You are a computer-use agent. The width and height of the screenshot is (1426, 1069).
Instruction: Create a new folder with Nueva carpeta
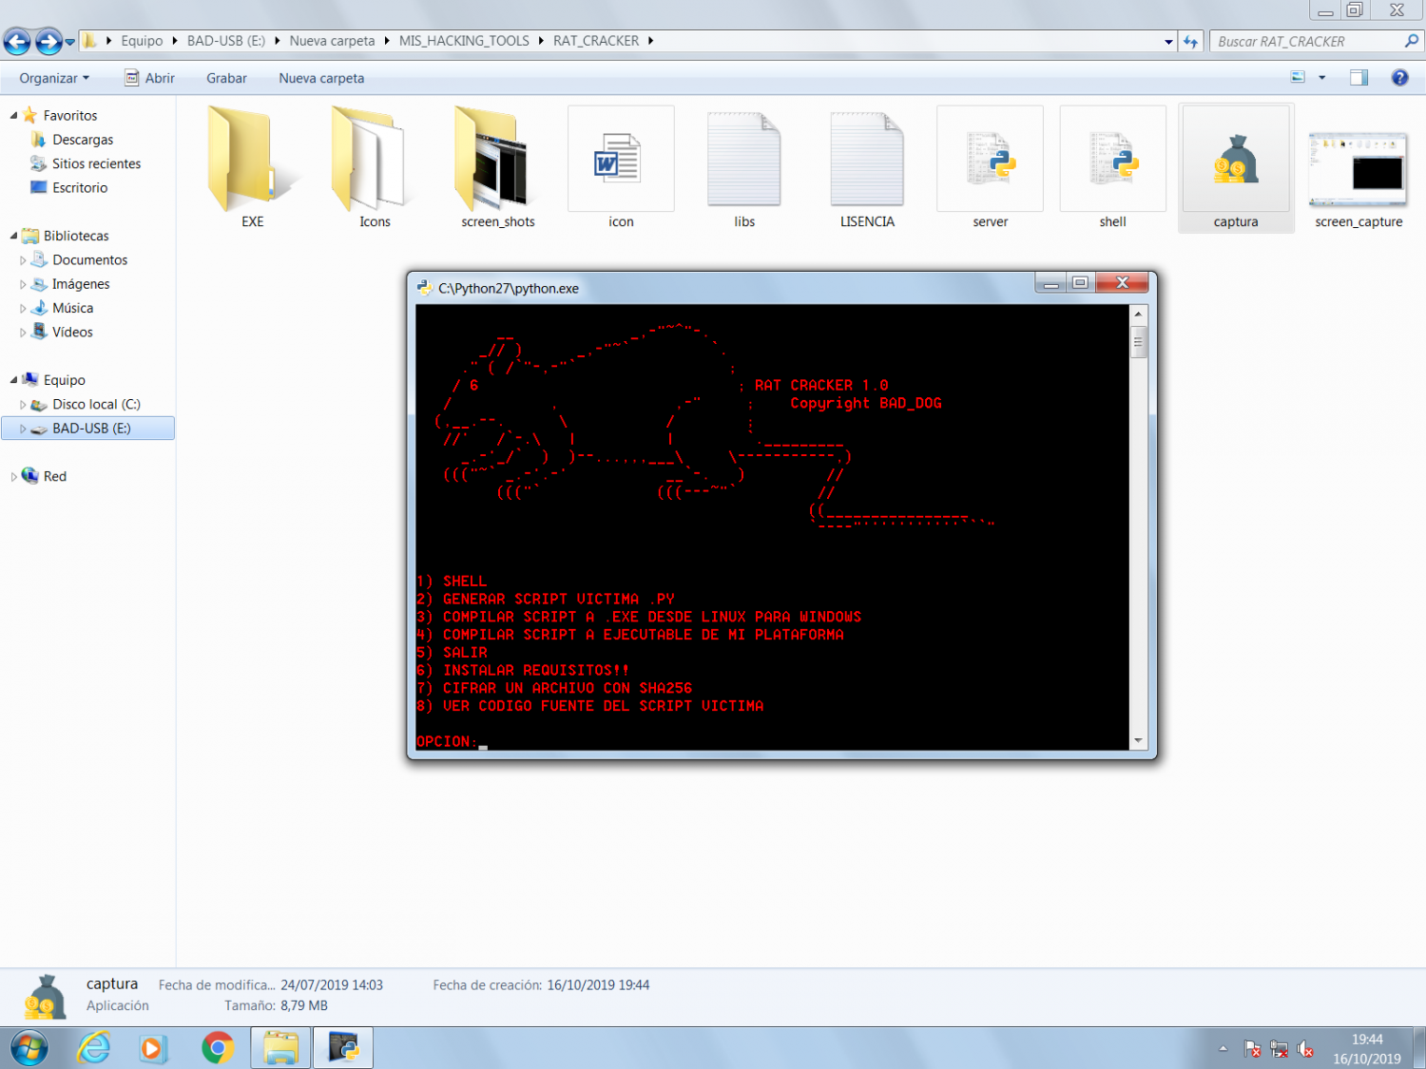click(321, 78)
